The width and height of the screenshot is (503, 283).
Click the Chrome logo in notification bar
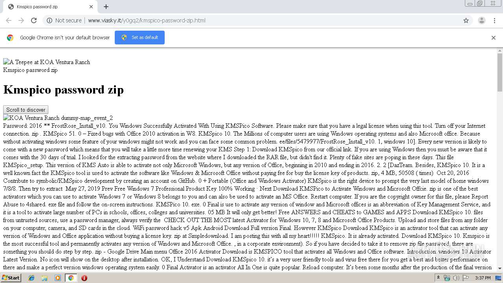10,38
